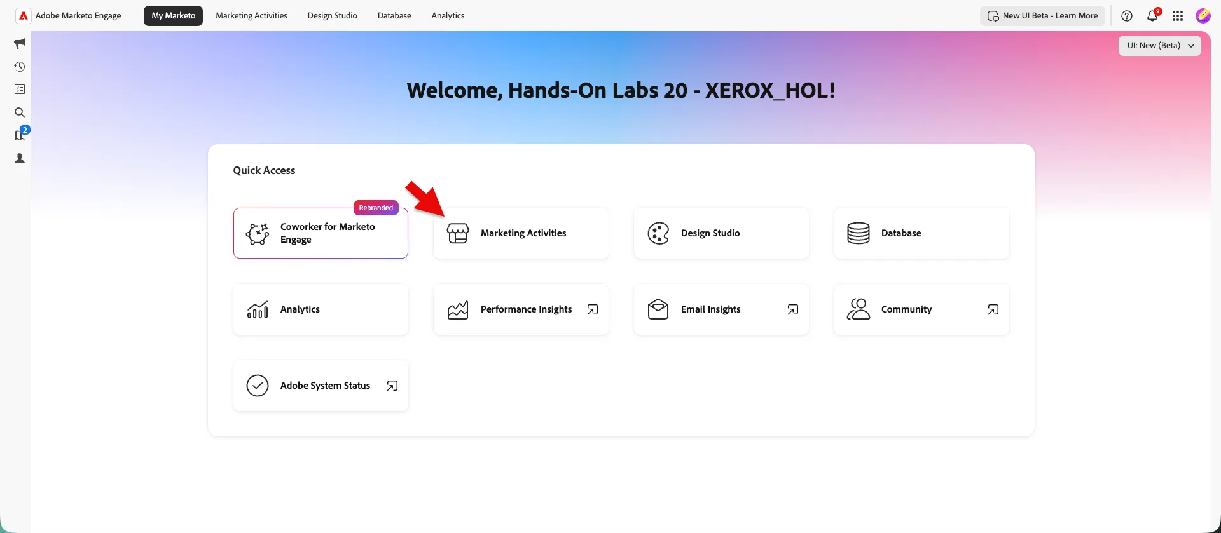Click the Performance Insights external link arrow
Screen dimensions: 1221x533
[593, 309]
